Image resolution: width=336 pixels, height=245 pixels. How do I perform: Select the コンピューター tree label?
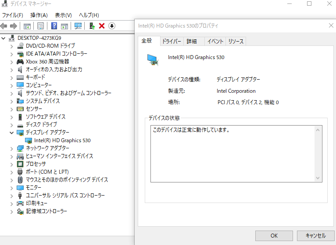point(39,85)
